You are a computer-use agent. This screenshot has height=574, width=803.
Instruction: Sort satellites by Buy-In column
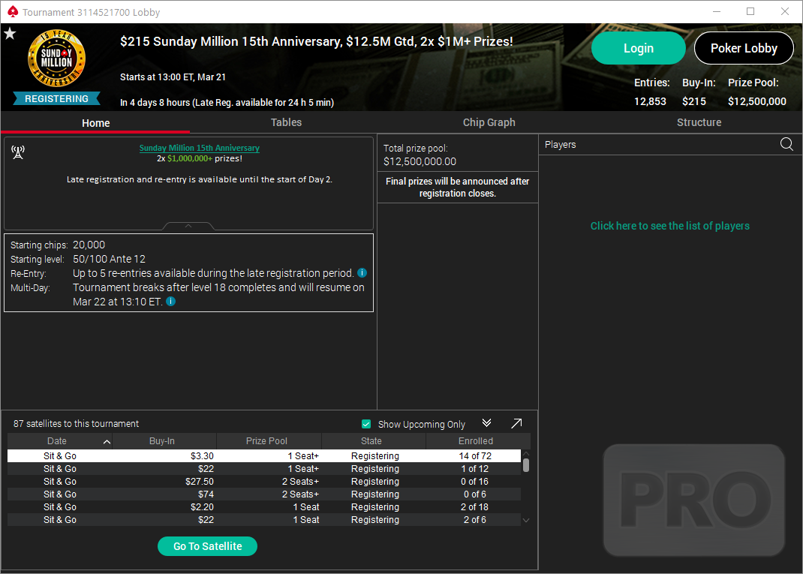pyautogui.click(x=164, y=441)
